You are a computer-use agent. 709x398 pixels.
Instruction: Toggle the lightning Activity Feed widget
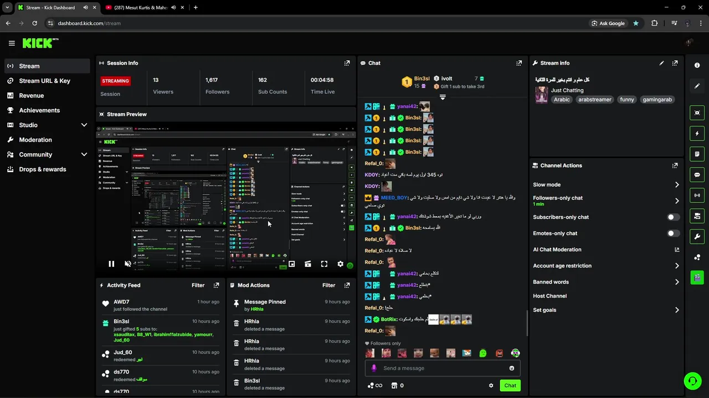[x=697, y=133]
